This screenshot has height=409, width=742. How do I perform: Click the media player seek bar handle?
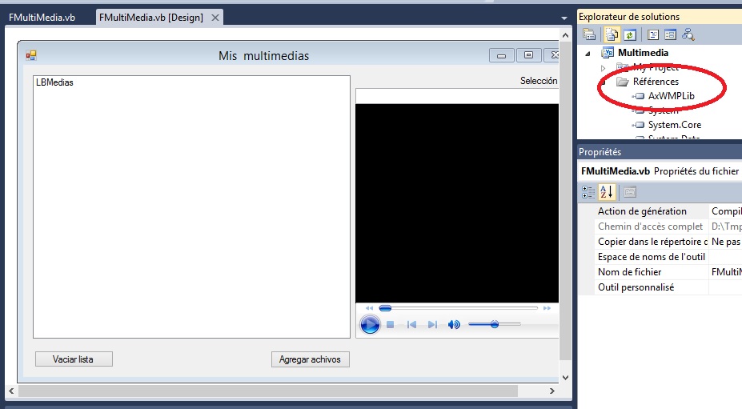click(385, 308)
